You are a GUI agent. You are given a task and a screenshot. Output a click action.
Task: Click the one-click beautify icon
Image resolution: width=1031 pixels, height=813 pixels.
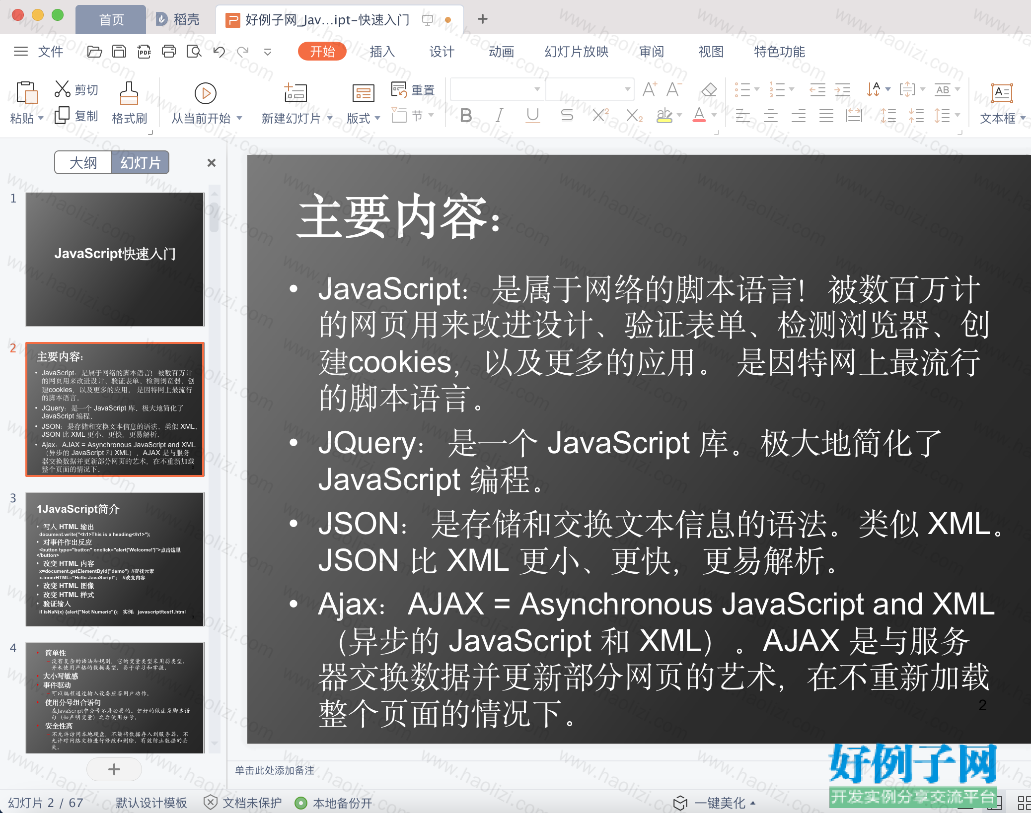(680, 803)
